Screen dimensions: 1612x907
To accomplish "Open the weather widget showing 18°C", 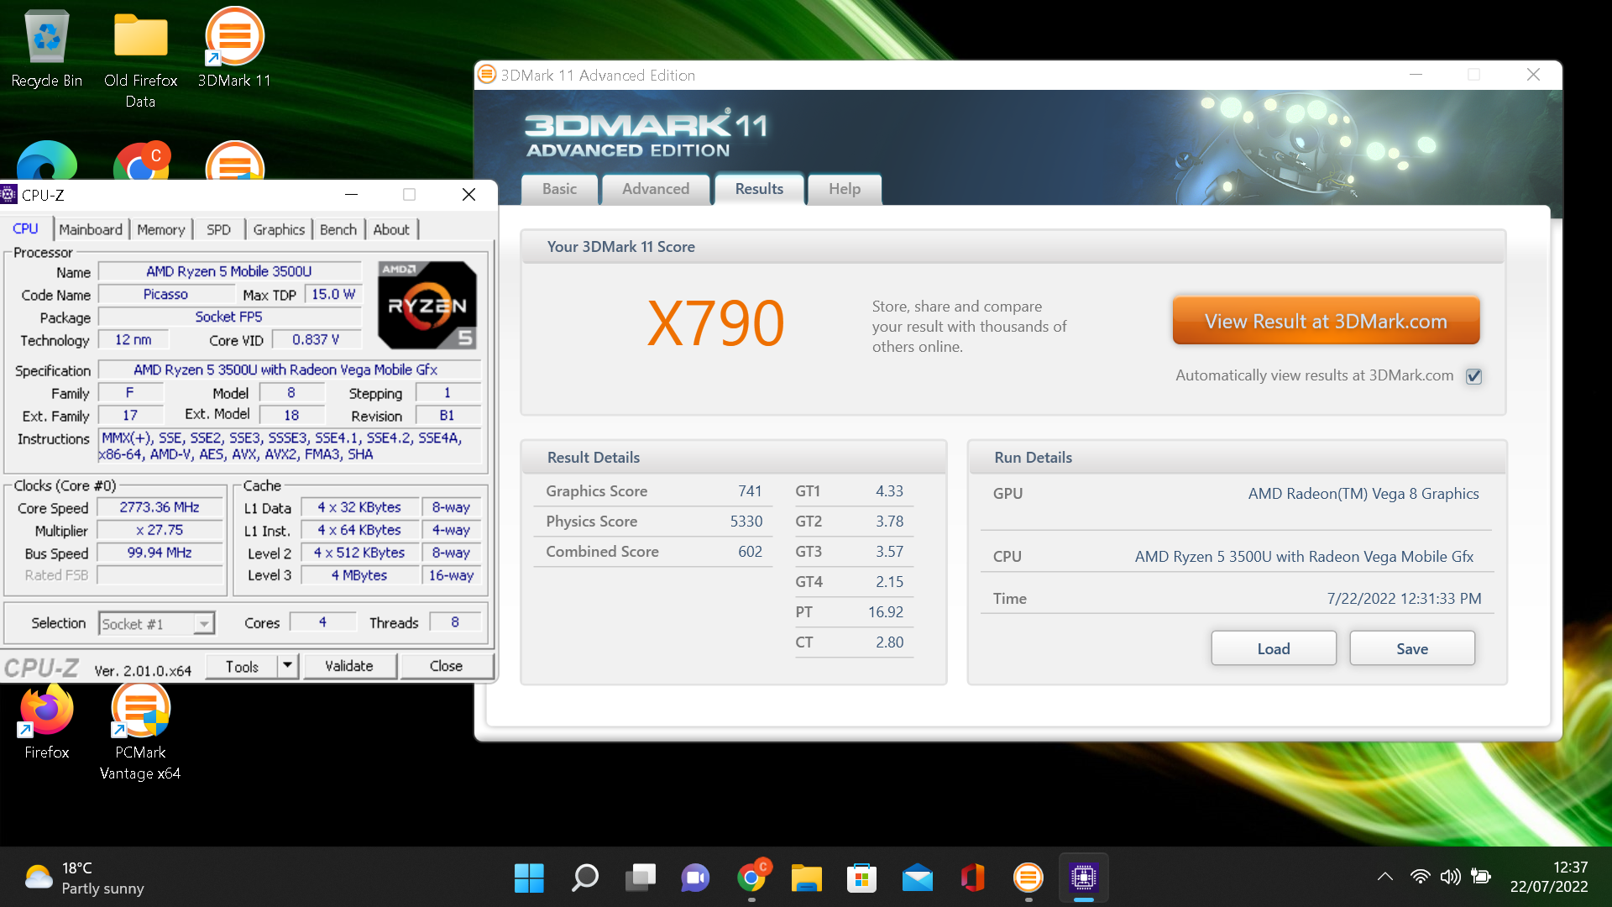I will [x=84, y=878].
